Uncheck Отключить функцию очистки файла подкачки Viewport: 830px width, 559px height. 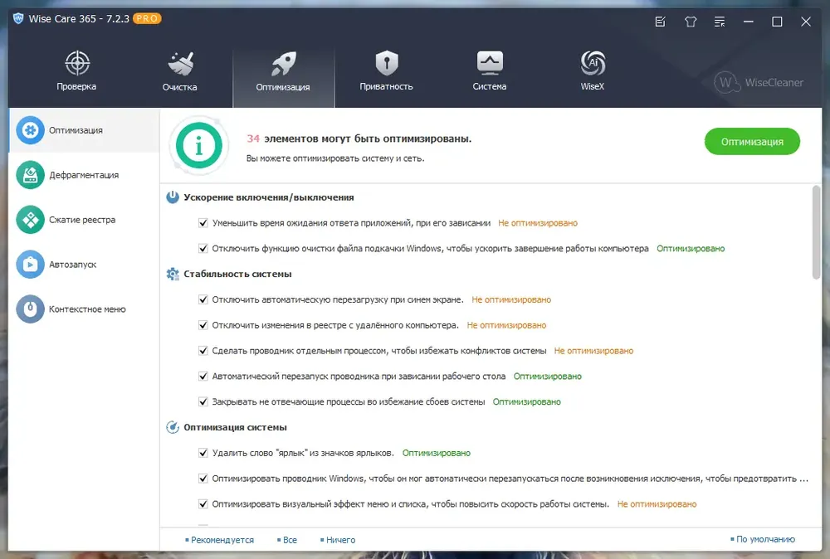tap(203, 248)
